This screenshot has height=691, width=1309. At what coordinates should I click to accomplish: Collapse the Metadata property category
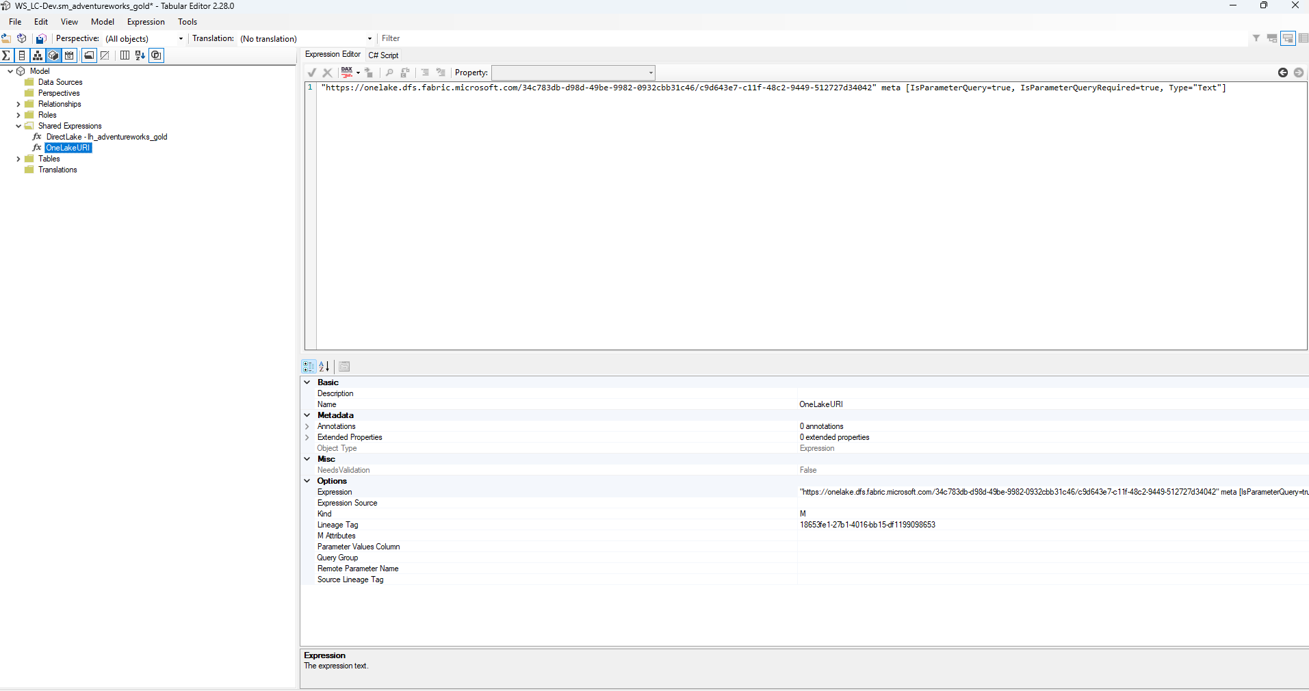point(307,415)
